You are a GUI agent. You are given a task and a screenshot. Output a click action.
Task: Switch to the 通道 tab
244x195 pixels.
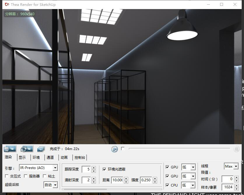coord(50,157)
